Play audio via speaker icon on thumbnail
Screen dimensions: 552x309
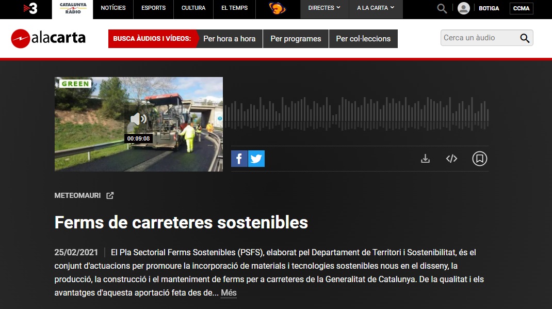click(138, 119)
